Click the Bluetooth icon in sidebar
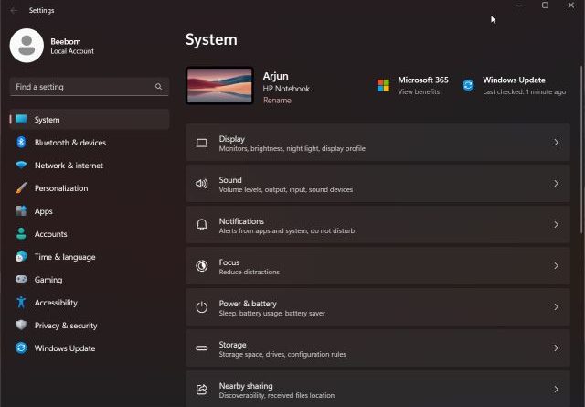 [x=21, y=143]
